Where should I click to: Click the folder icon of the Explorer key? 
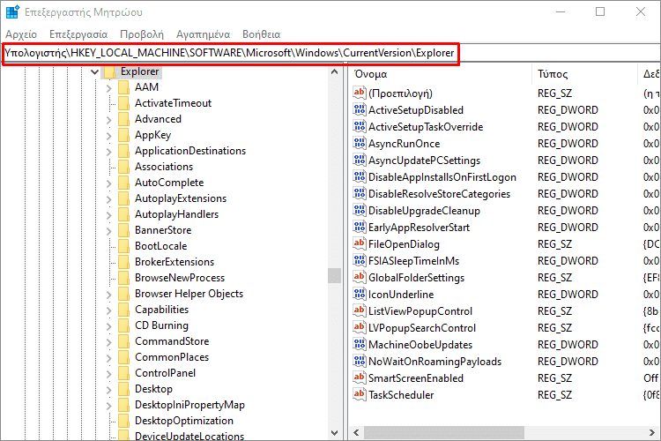point(109,71)
